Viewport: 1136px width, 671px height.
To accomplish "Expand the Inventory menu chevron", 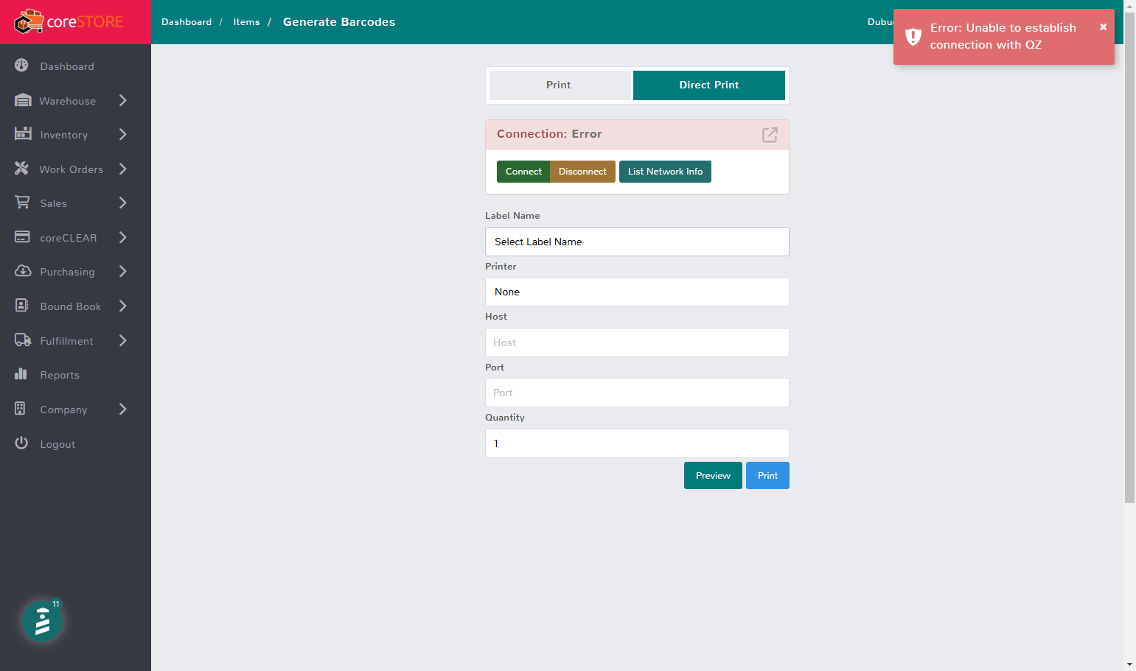I will (123, 134).
